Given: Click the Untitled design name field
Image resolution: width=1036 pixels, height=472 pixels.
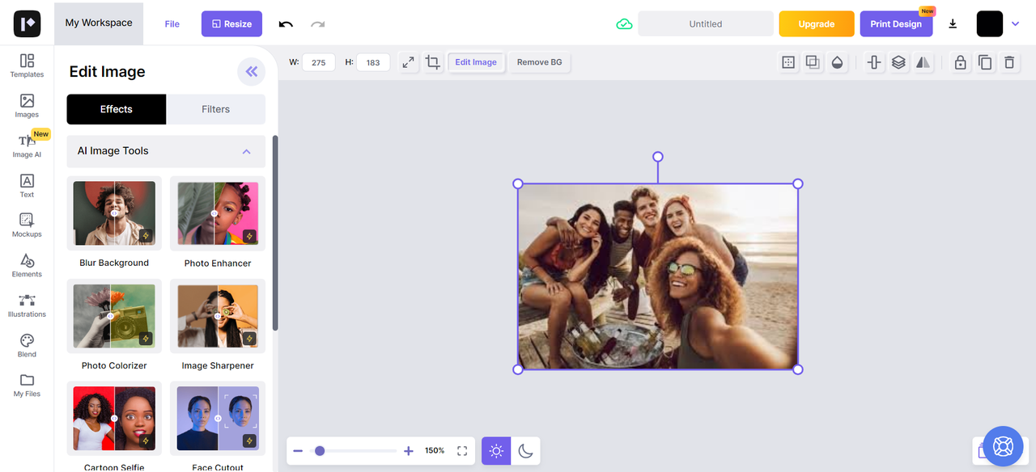Looking at the screenshot, I should click(x=706, y=24).
